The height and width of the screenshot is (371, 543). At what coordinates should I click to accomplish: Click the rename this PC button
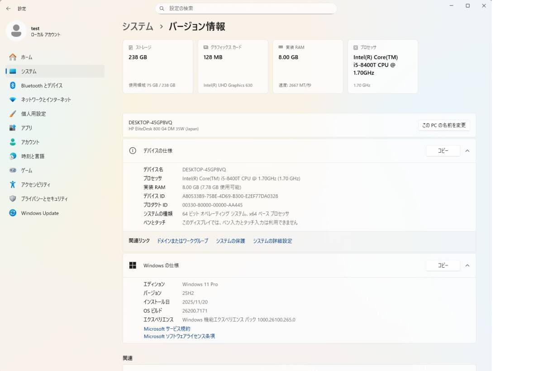pos(444,125)
